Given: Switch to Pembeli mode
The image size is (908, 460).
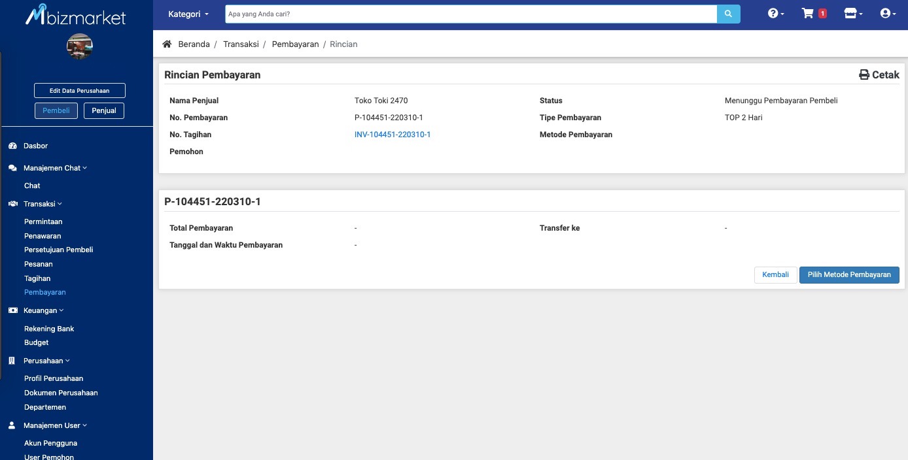Looking at the screenshot, I should 56,110.
